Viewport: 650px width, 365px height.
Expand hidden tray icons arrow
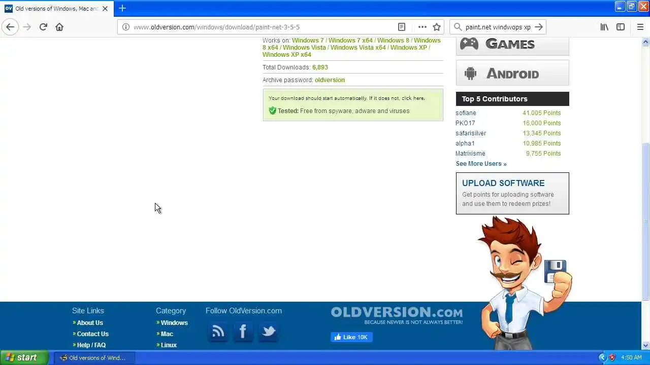click(x=602, y=357)
